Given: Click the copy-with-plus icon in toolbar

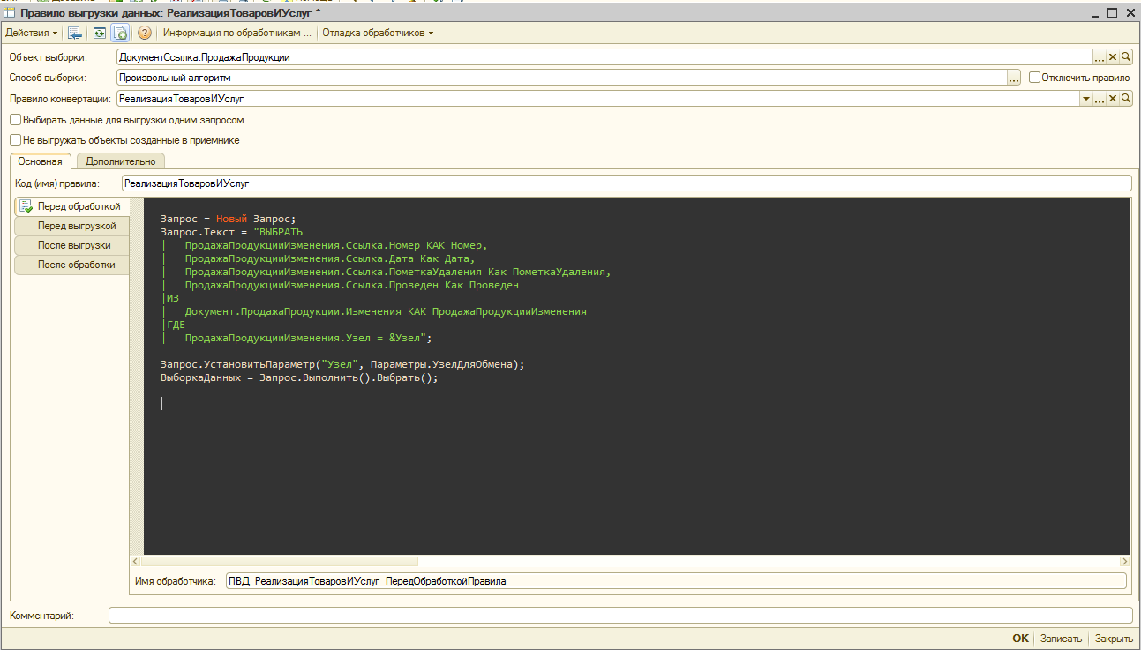Looking at the screenshot, I should click(x=121, y=33).
